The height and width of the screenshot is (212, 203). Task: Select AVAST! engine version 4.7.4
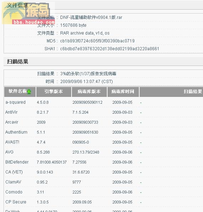click(41, 142)
